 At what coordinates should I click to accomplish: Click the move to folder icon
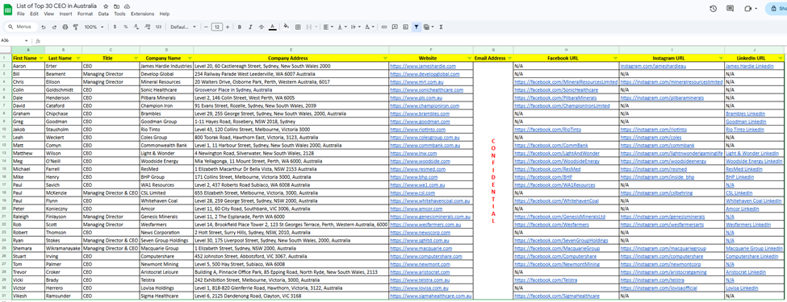click(116, 6)
